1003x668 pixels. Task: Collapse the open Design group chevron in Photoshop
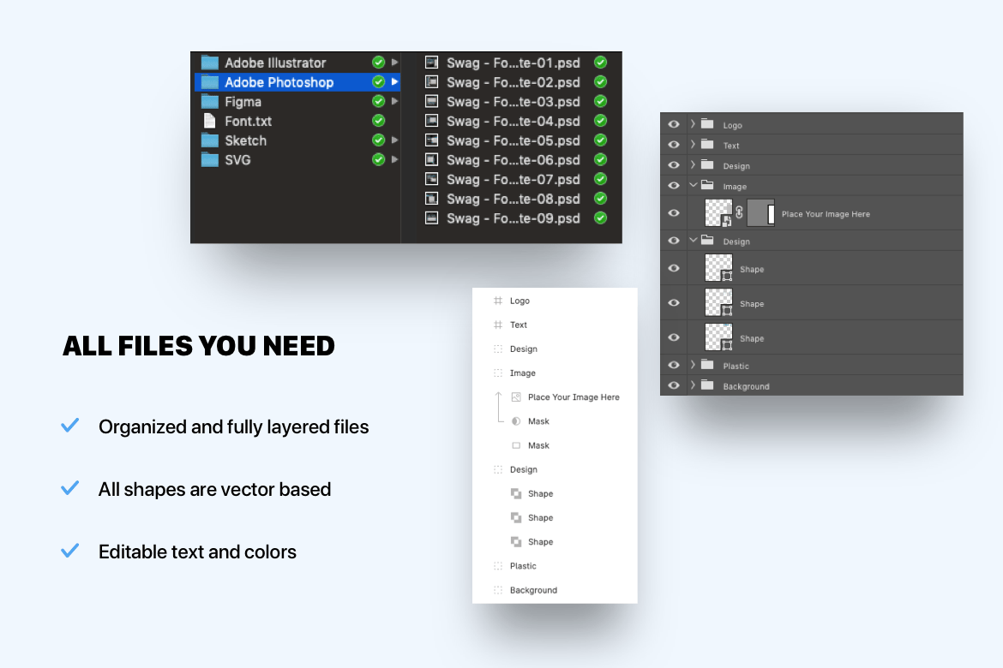[694, 241]
